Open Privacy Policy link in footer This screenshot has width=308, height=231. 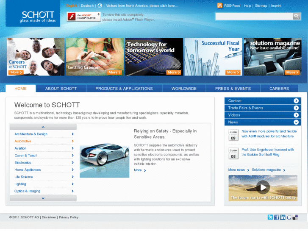69,217
